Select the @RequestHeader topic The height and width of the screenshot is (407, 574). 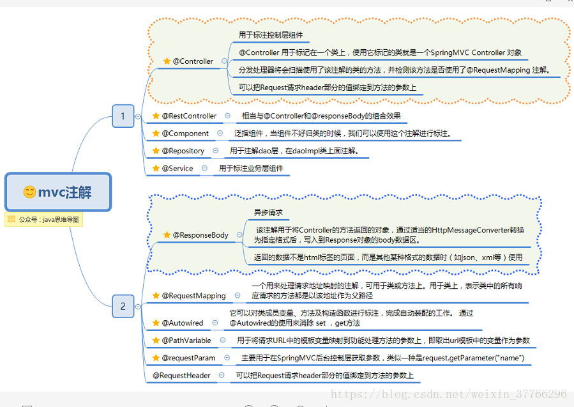click(181, 376)
